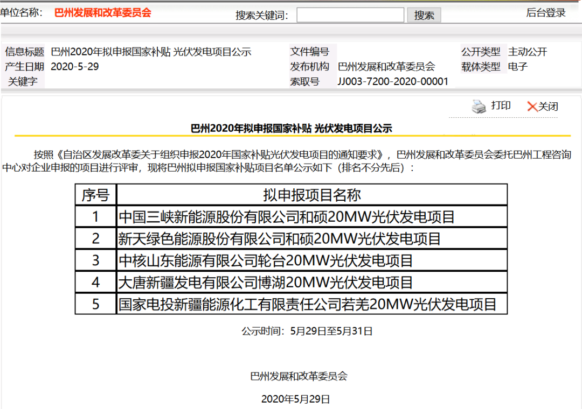Click the signature line 巴州发展和改革委员会
This screenshot has width=582, height=409.
point(299,376)
